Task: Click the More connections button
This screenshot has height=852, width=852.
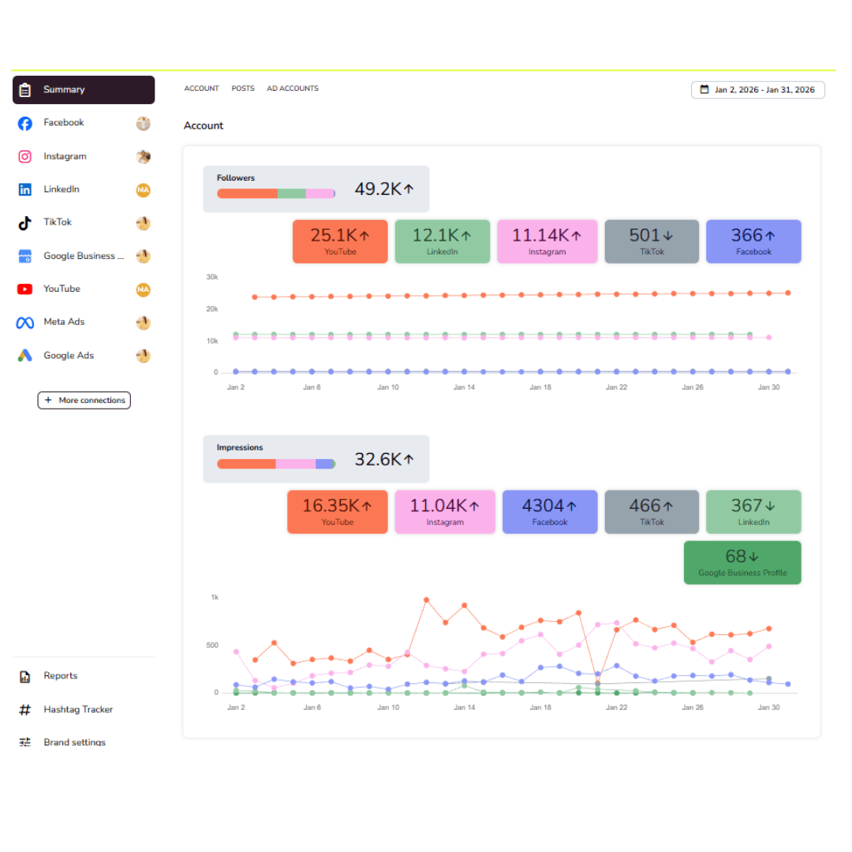Action: click(x=84, y=401)
